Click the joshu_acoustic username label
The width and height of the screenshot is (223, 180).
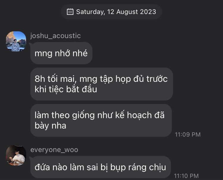56,36
